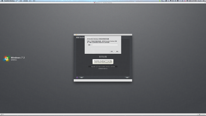Screen dimensions: 206x116
Task: Click the activate button at bottom right of dialog
Action: [127, 78]
